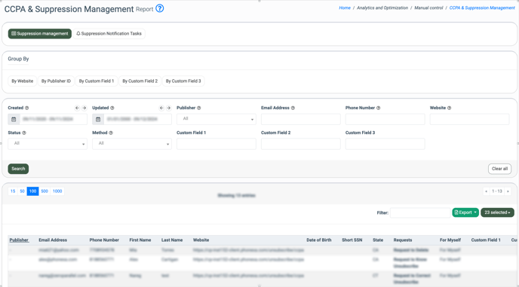Sort table by Email Address column header
The image size is (519, 287).
tap(53, 240)
